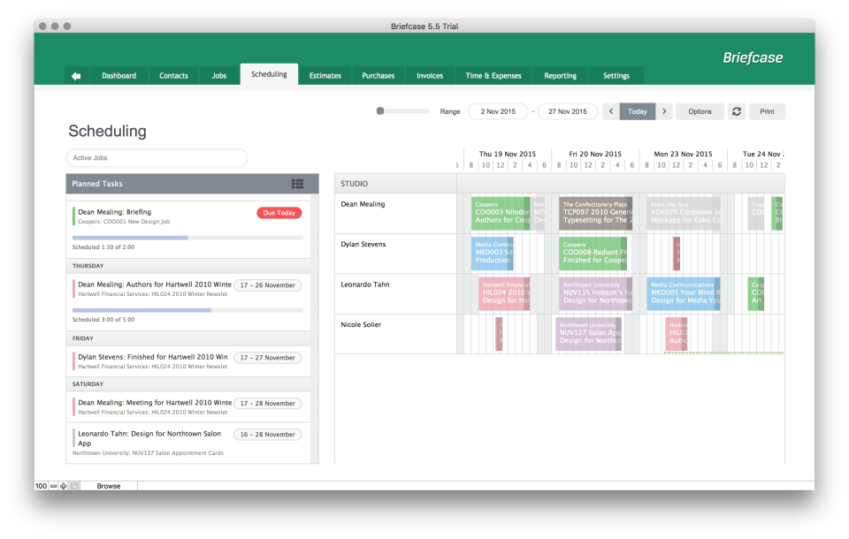The width and height of the screenshot is (849, 539).
Task: Click Dean Mealing resource row name
Action: 363,204
